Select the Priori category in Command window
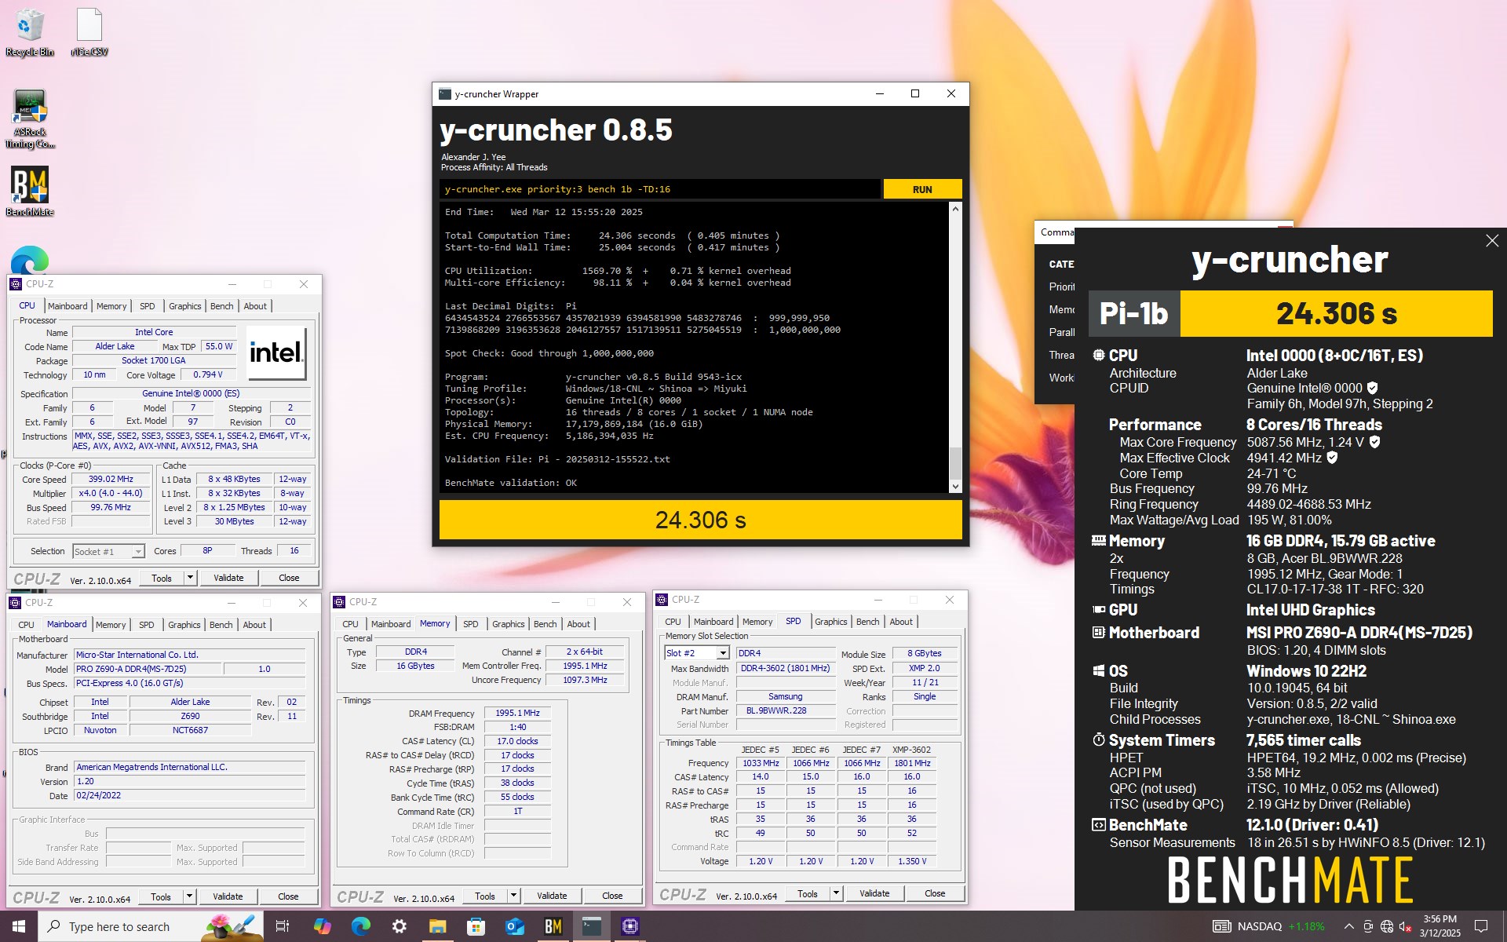The height and width of the screenshot is (942, 1507). coord(1062,287)
